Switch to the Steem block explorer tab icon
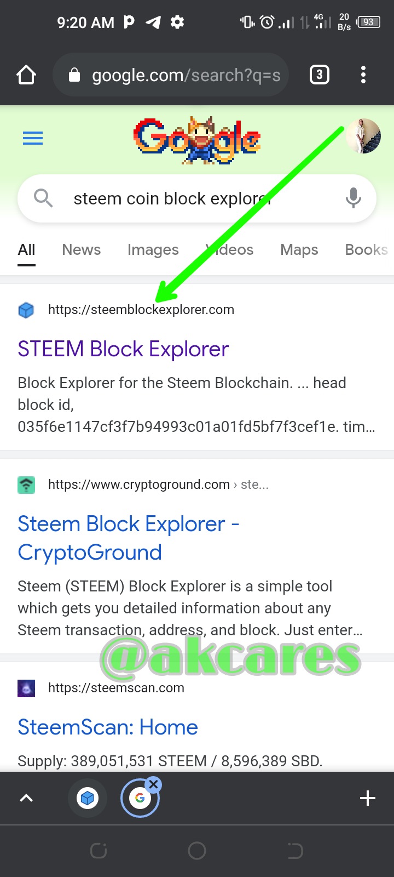394x877 pixels. point(87,798)
